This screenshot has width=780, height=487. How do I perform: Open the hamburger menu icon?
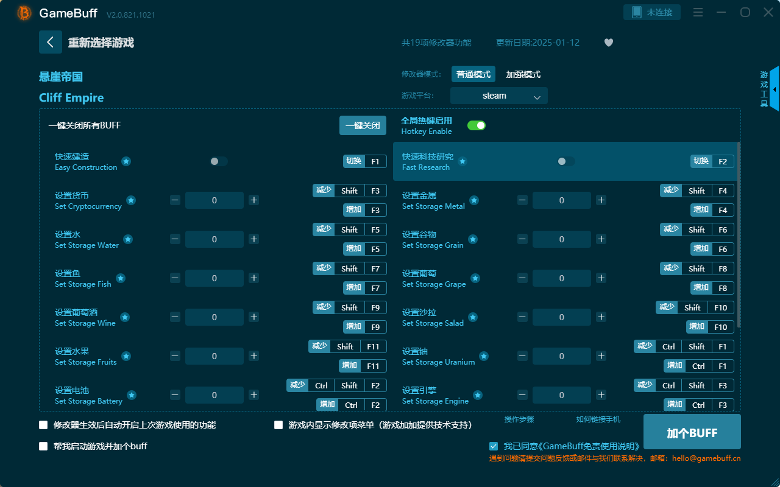(x=698, y=12)
